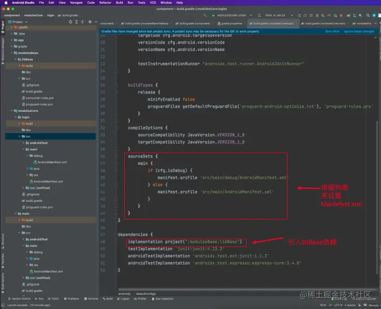
Task: Click login breadcrumb in navigation bar
Action: (x=50, y=15)
